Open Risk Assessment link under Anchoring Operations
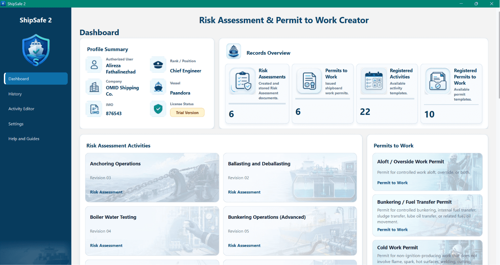 tap(106, 192)
